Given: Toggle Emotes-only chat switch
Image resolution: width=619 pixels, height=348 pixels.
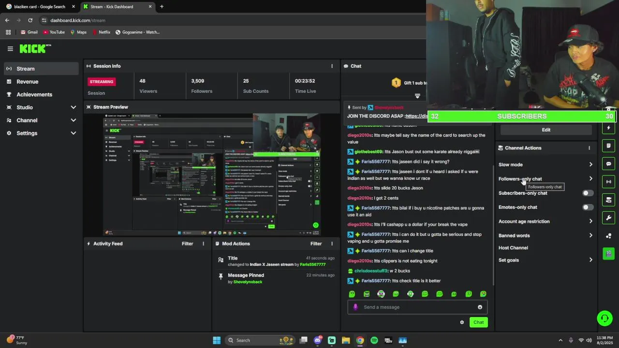Looking at the screenshot, I should tap(588, 207).
